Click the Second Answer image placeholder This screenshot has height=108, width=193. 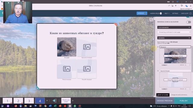[87, 47]
